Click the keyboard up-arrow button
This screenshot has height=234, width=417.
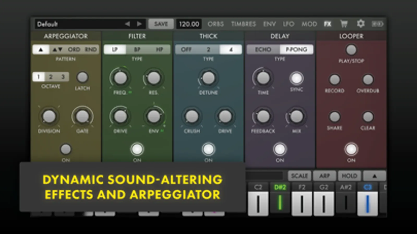(x=374, y=176)
